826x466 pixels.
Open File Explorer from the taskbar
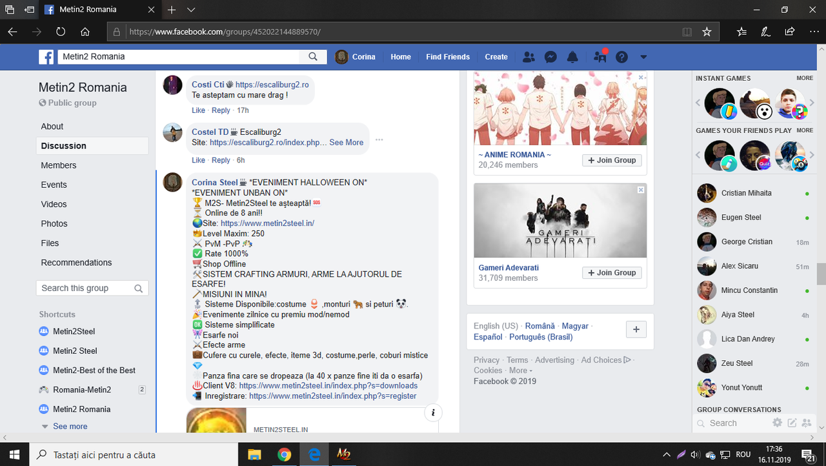(254, 454)
